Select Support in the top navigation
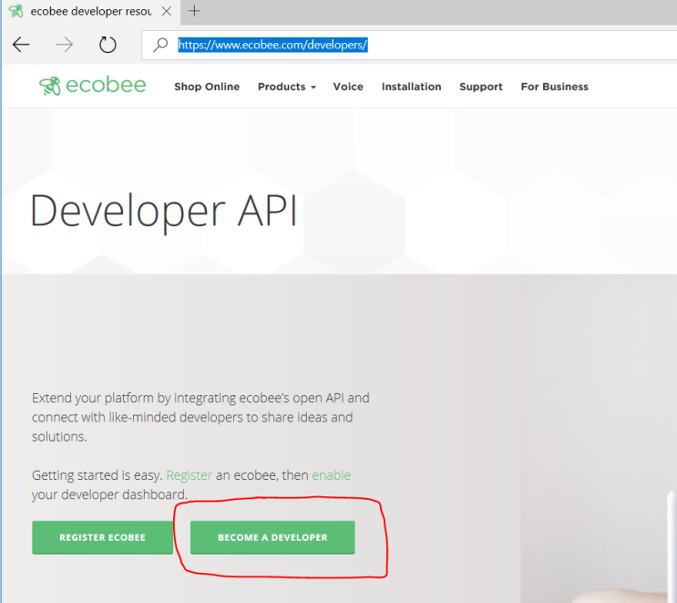677x603 pixels. pyautogui.click(x=480, y=87)
